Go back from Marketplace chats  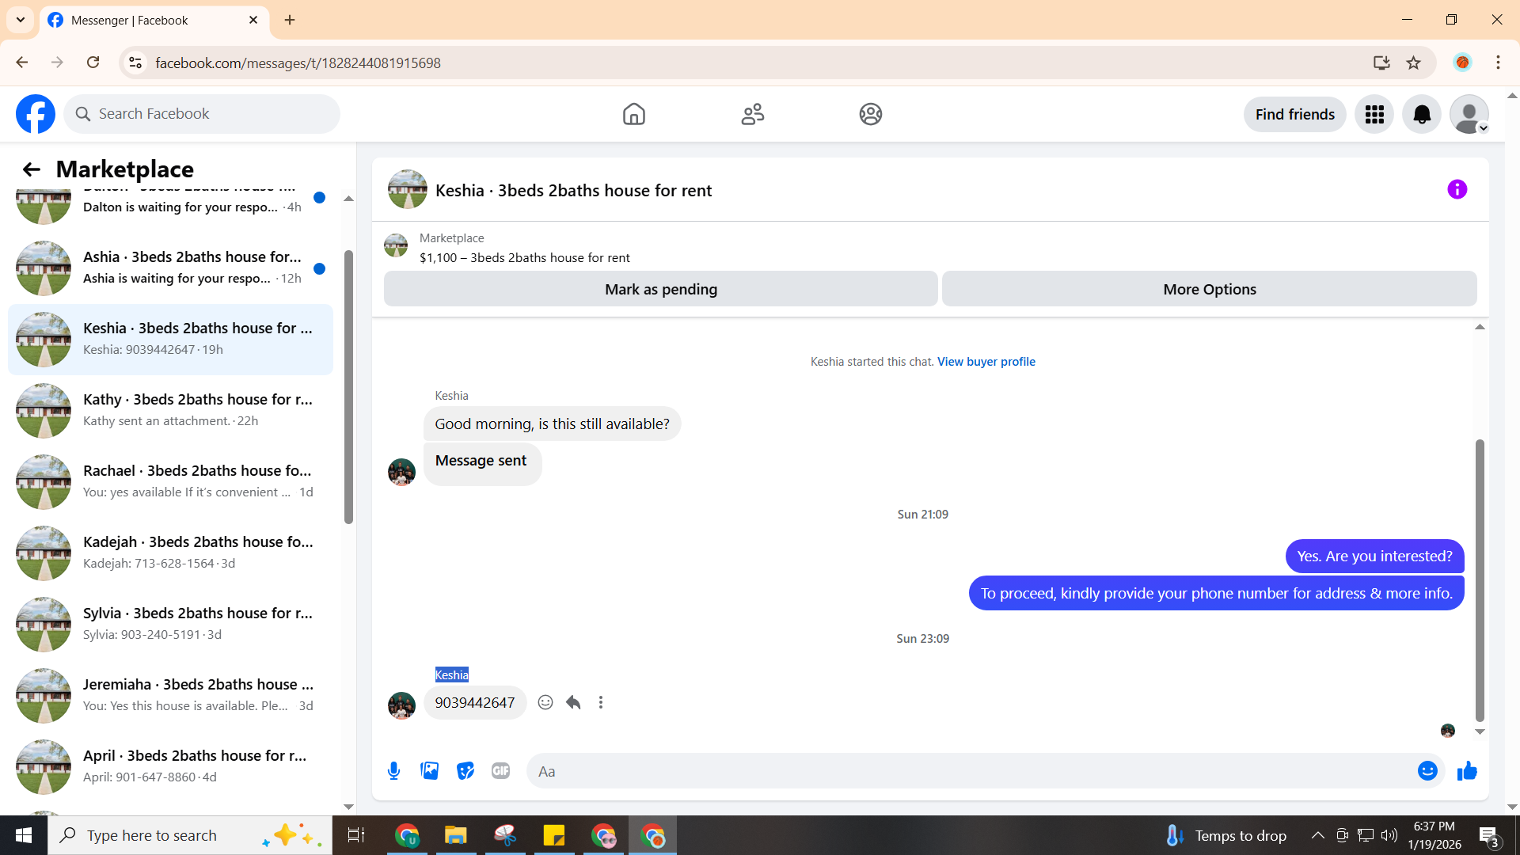pos(31,169)
